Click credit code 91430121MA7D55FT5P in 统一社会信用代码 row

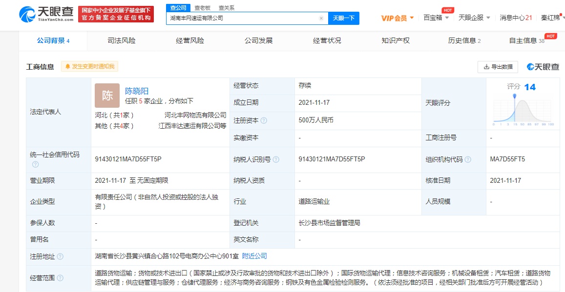click(x=128, y=159)
